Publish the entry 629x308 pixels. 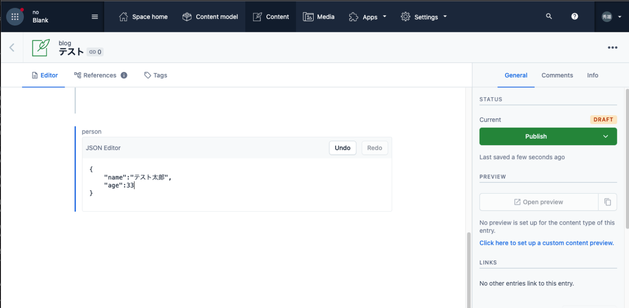tap(536, 136)
